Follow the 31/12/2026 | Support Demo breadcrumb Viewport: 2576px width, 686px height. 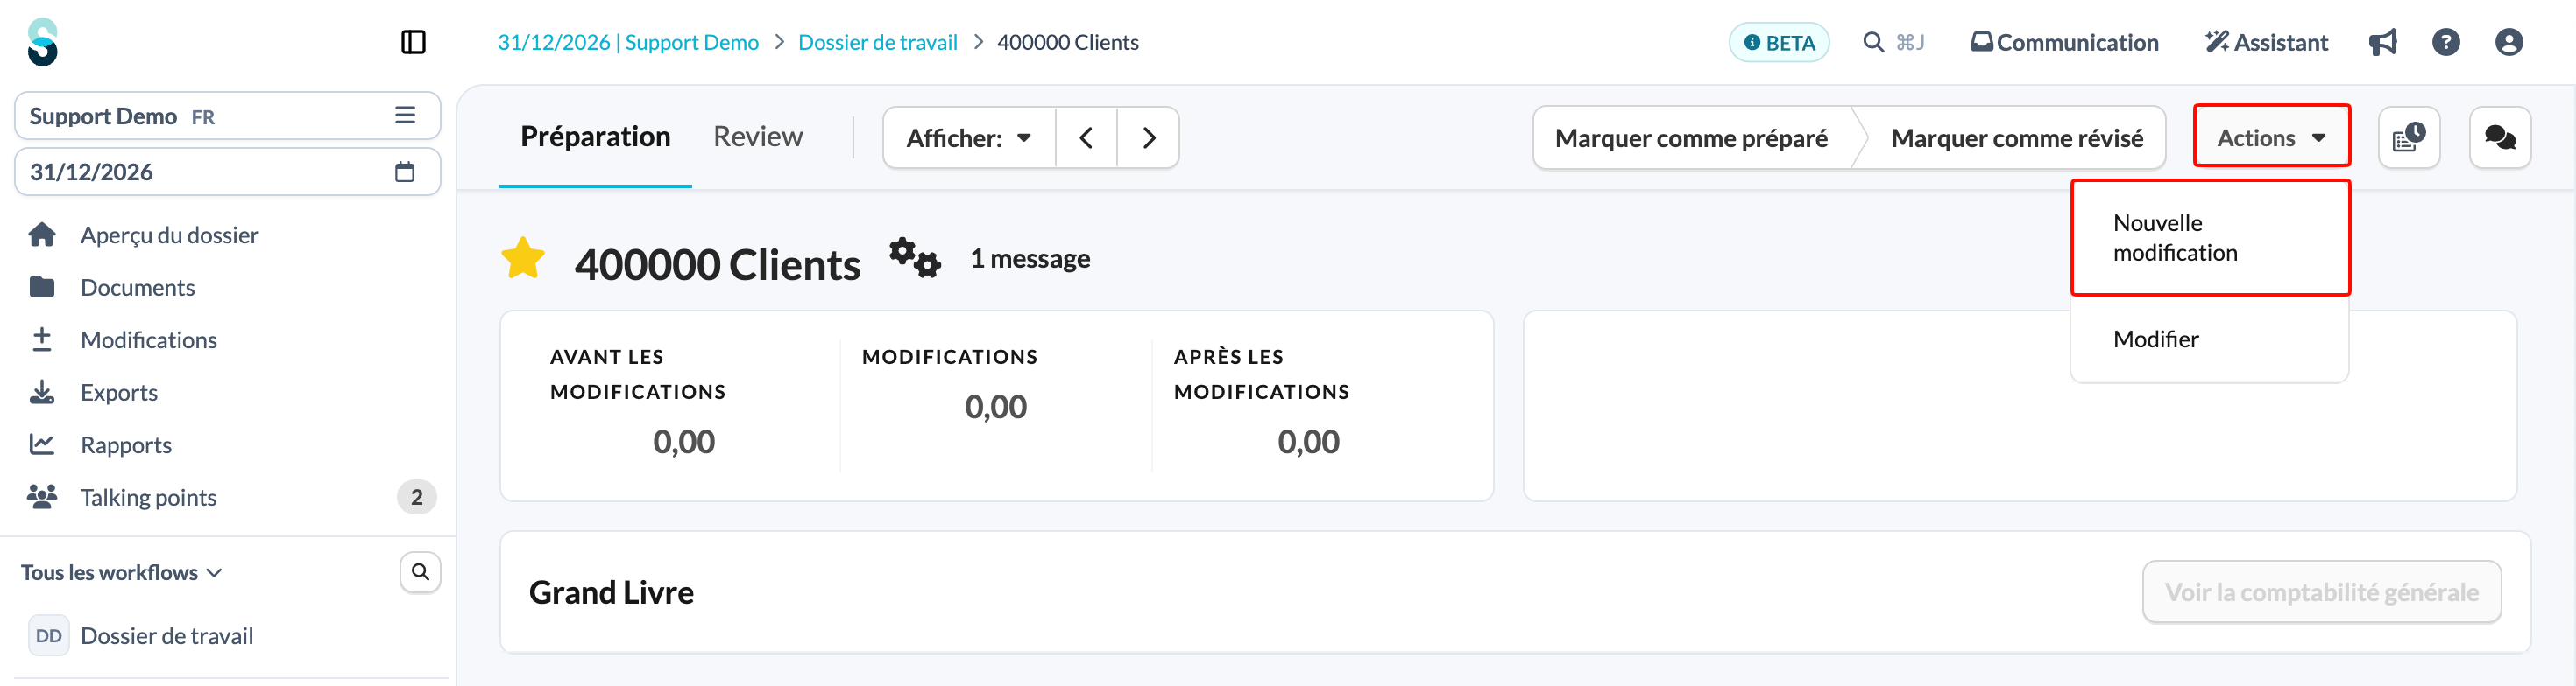point(628,42)
